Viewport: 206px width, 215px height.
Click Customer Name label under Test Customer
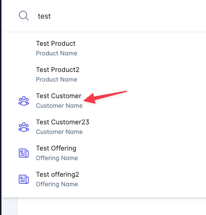click(59, 106)
